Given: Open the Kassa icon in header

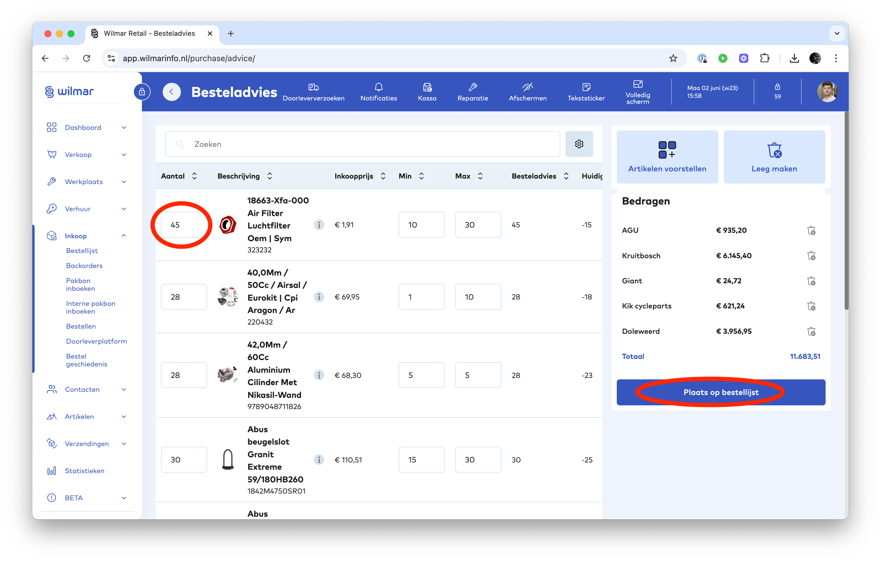Looking at the screenshot, I should pos(427,87).
